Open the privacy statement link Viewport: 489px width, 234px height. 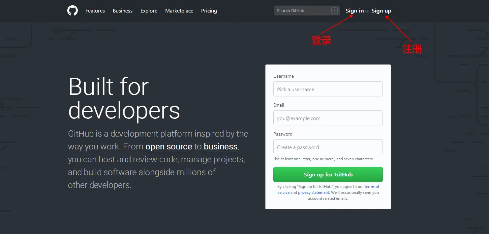pyautogui.click(x=314, y=193)
